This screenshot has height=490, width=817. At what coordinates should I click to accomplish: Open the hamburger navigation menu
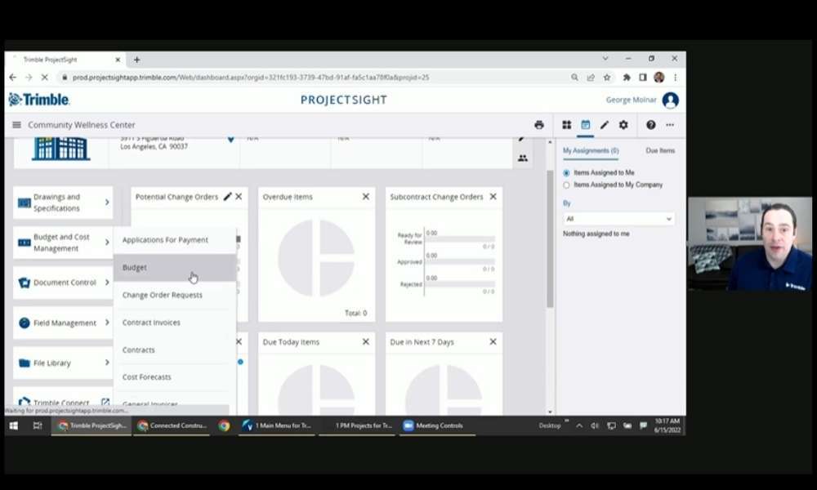pyautogui.click(x=16, y=125)
